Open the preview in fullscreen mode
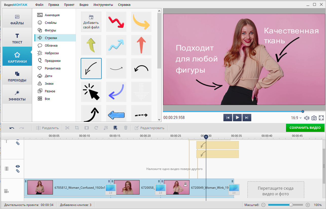 coord(321,118)
